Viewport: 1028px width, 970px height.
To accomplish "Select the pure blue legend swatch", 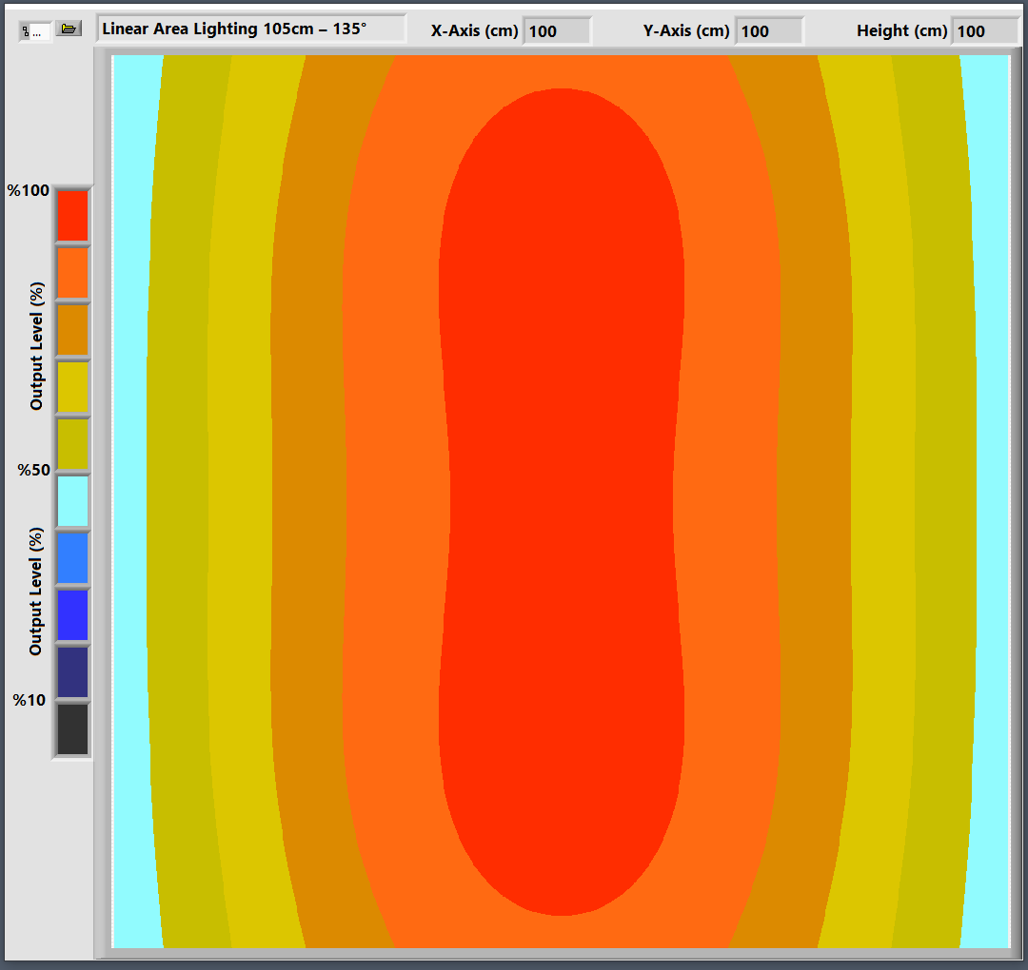I will coord(72,615).
